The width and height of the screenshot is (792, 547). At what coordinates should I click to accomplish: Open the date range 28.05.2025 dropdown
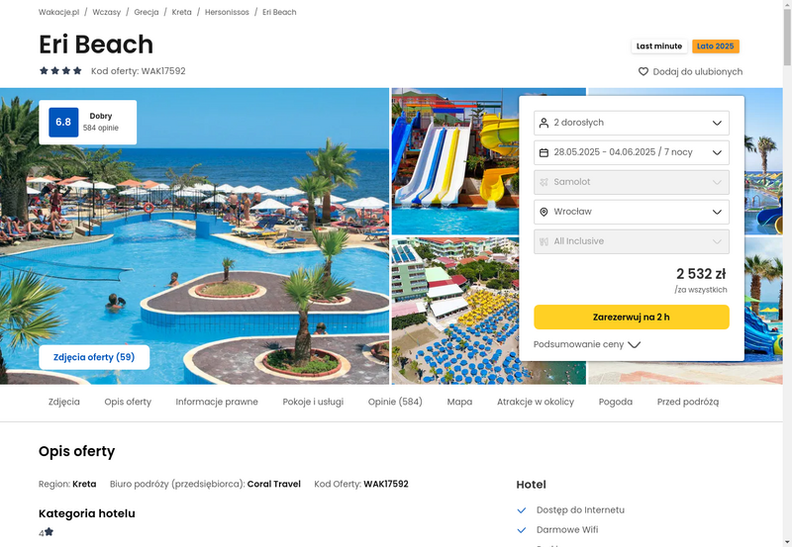632,152
